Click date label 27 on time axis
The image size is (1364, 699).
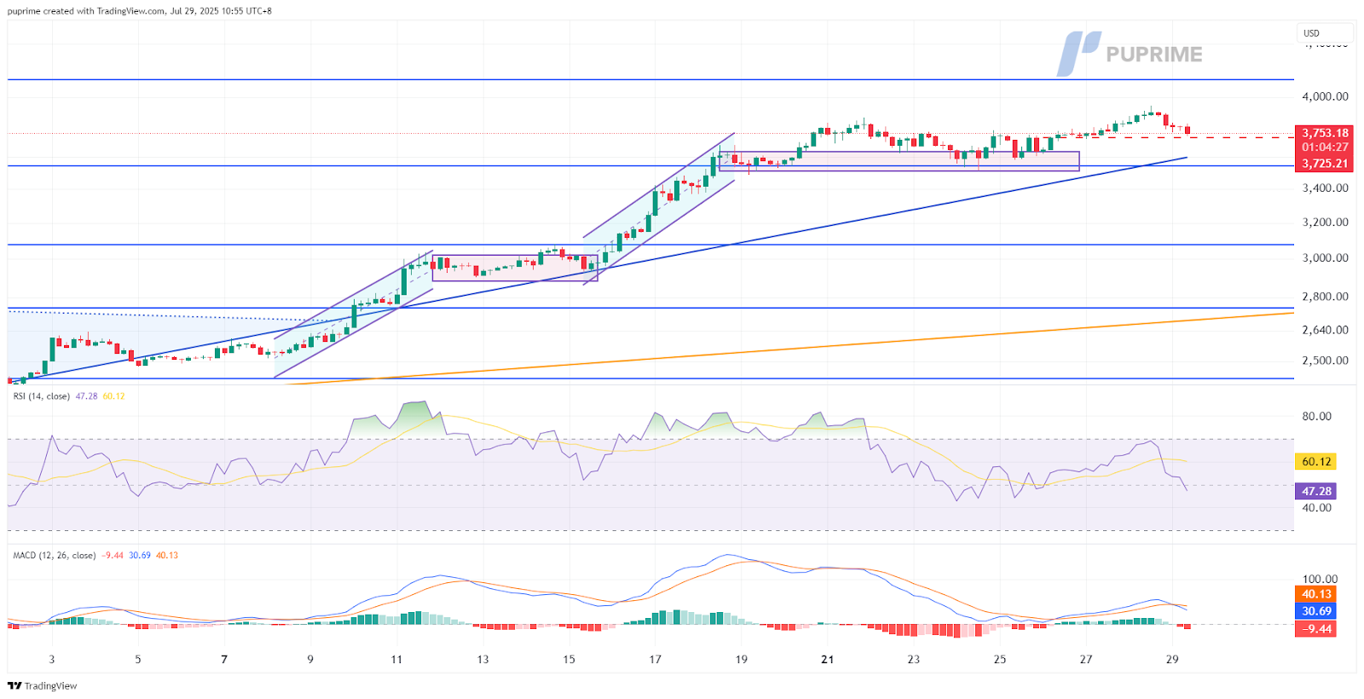(1086, 659)
